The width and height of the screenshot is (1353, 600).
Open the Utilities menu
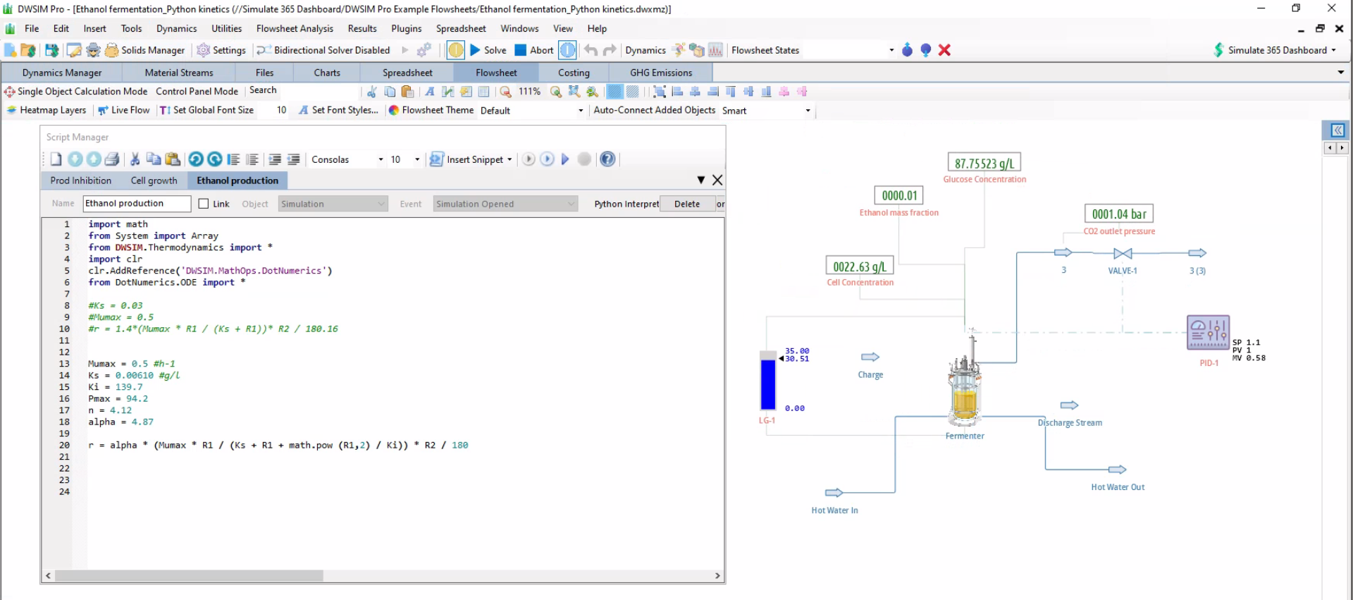[226, 29]
